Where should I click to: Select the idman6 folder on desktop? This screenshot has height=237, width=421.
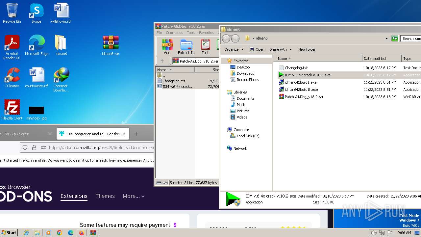click(x=61, y=45)
